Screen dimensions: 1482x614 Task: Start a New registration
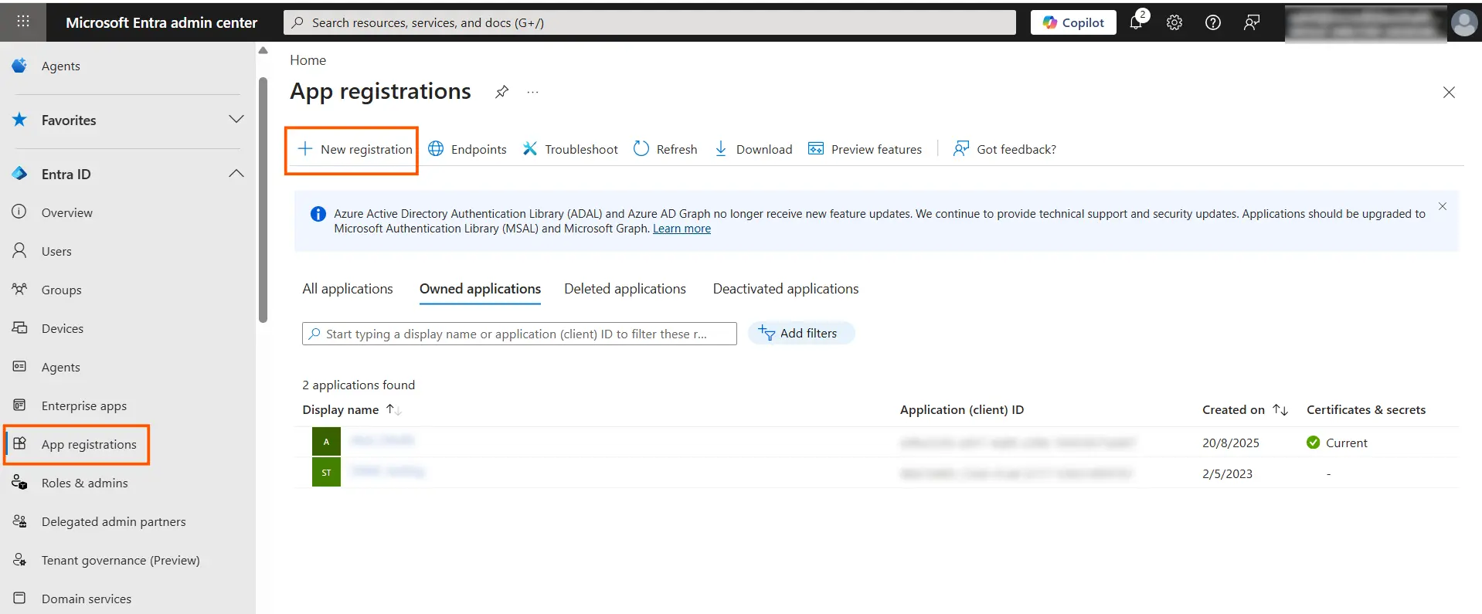[x=355, y=149]
